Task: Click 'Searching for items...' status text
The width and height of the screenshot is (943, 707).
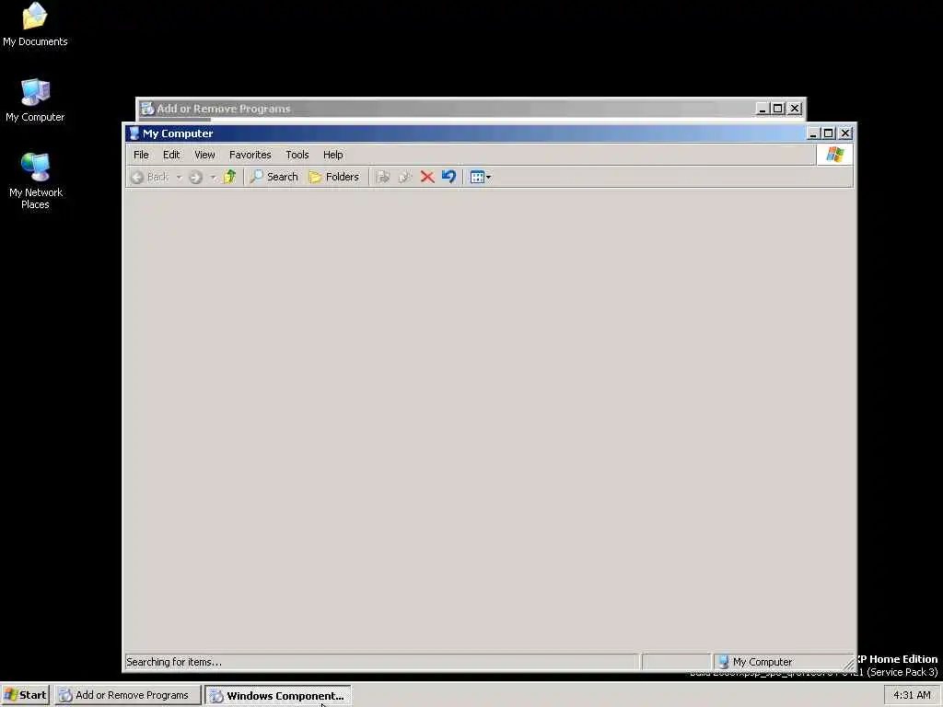Action: (x=174, y=662)
